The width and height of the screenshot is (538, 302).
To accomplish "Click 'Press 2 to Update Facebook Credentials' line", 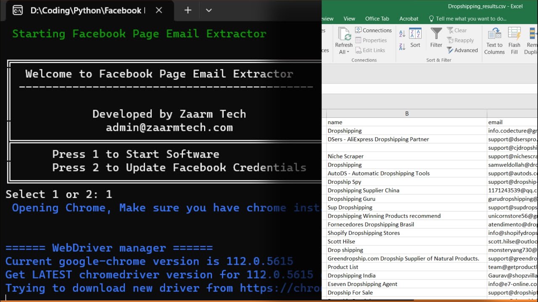I will point(179,168).
